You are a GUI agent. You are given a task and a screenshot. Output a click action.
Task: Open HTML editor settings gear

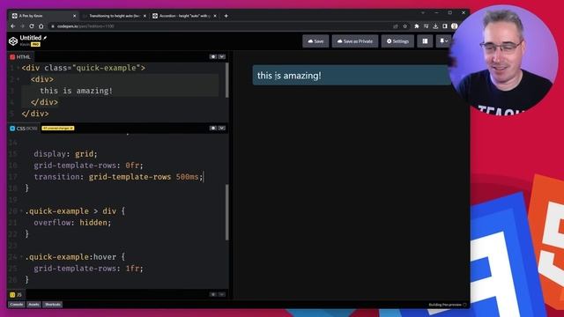pos(213,56)
